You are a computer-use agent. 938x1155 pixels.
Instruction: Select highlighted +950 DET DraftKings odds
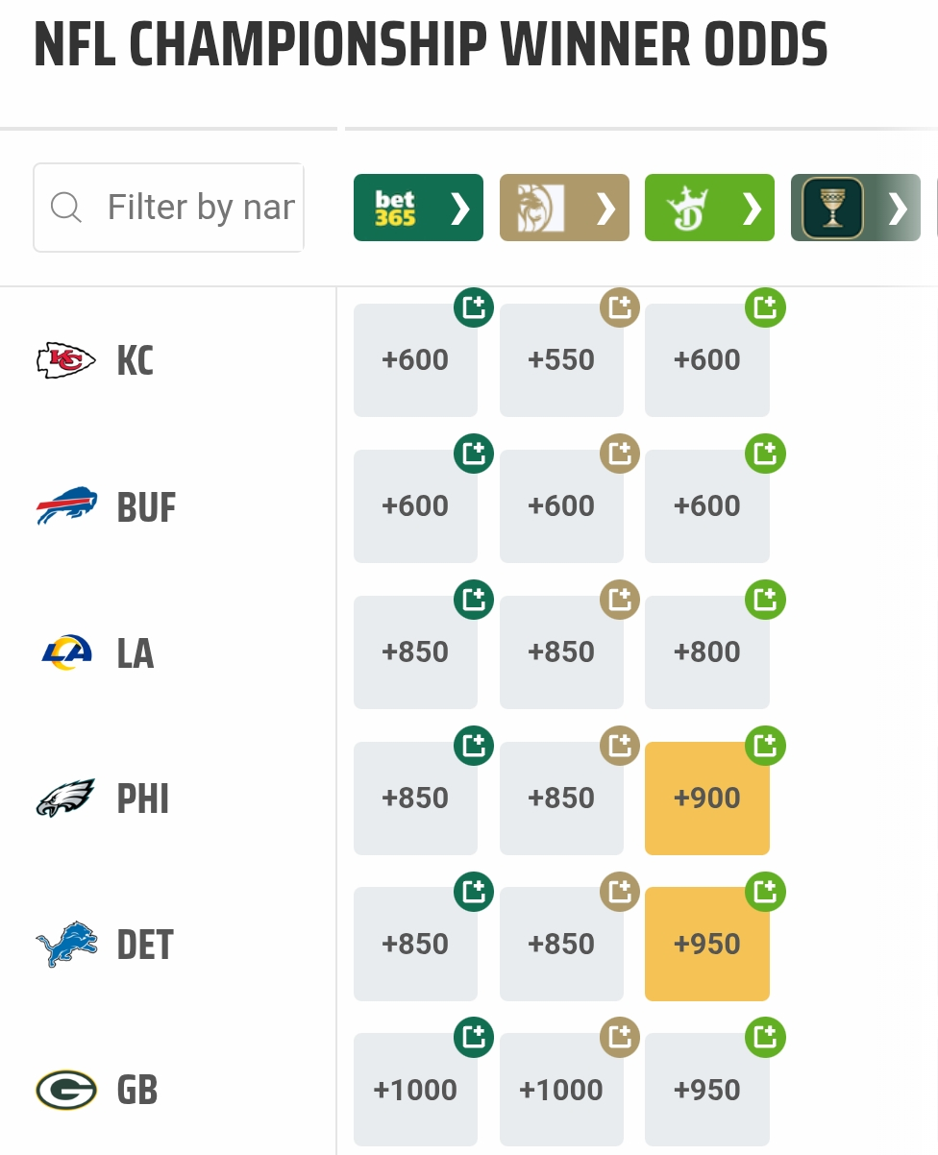pyautogui.click(x=707, y=945)
